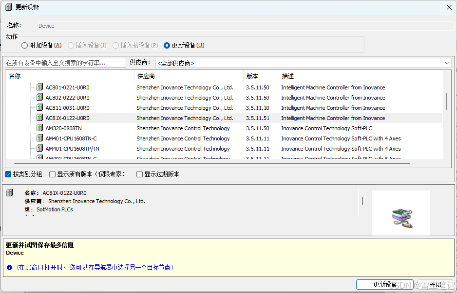Click the 关闭 button at the bottom
The image size is (457, 293).
tap(435, 285)
